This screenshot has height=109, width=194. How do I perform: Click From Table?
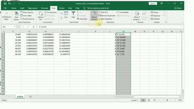click(x=26, y=15)
